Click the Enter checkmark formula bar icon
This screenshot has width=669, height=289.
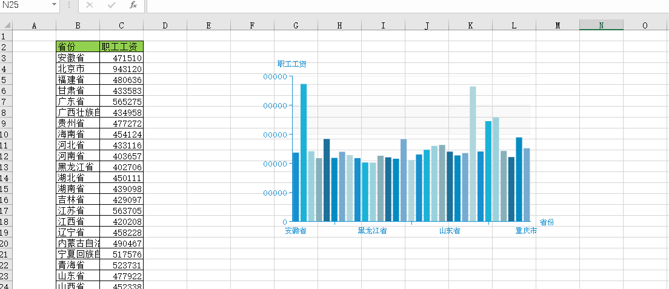[111, 5]
